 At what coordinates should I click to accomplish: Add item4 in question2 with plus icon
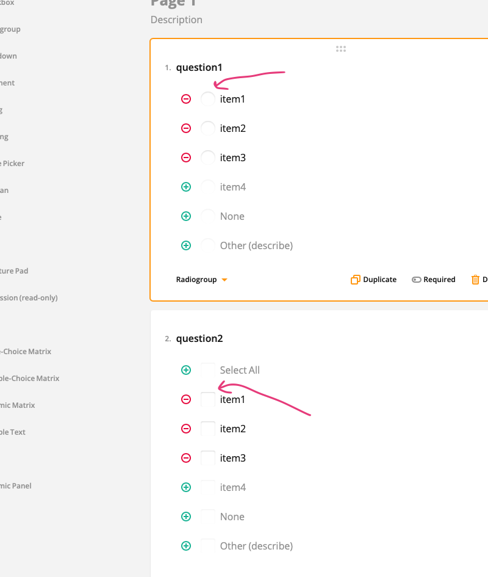click(186, 487)
